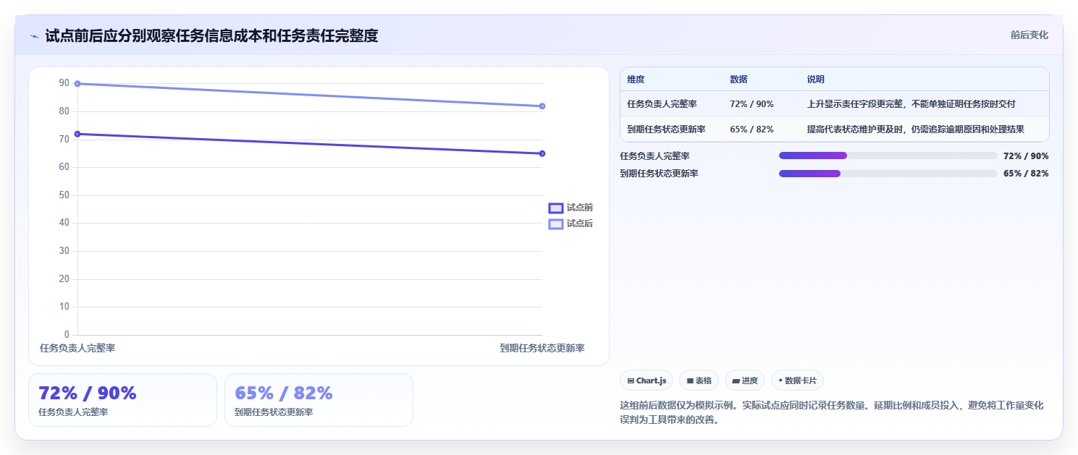1078x455 pixels.
Task: Click the 72% / 90% table cell
Action: tap(752, 104)
